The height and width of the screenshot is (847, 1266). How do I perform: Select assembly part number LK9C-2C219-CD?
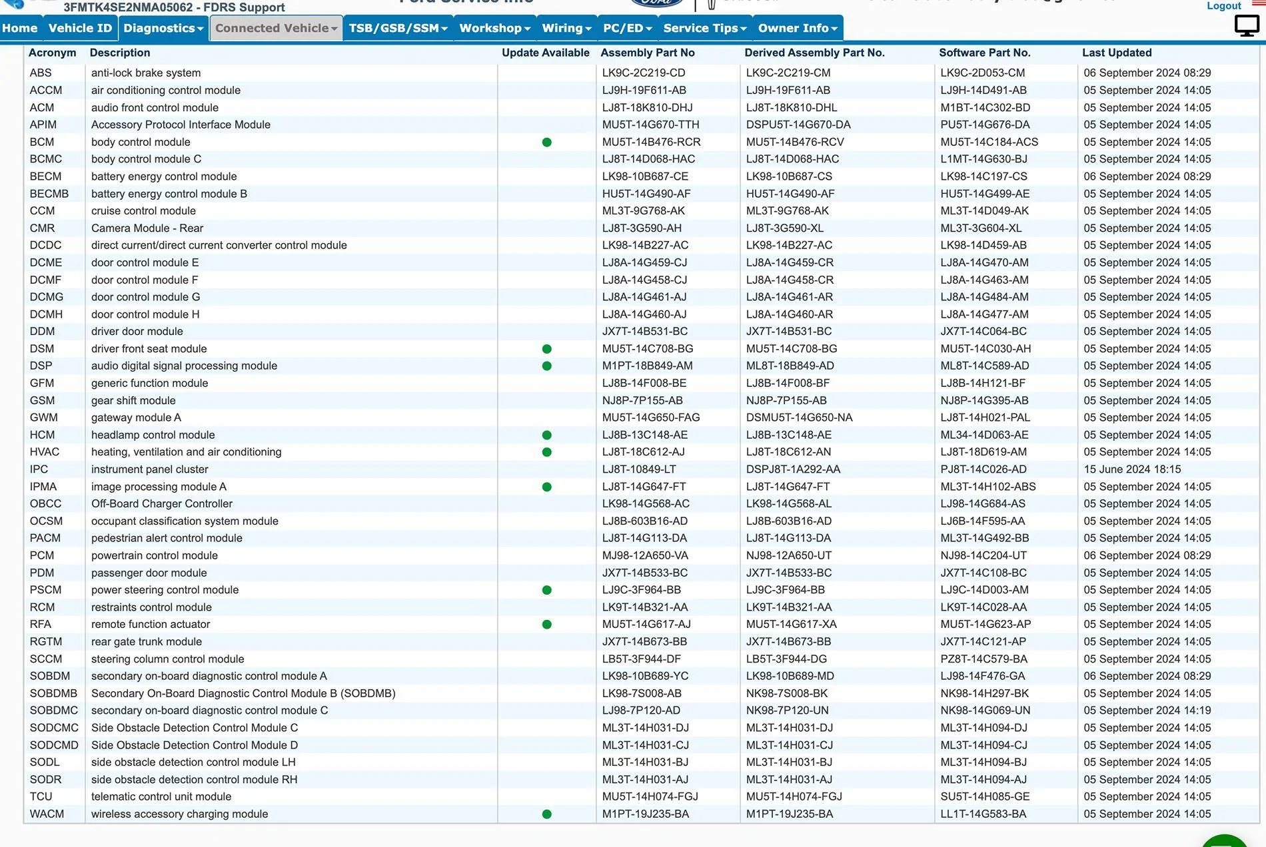(644, 73)
